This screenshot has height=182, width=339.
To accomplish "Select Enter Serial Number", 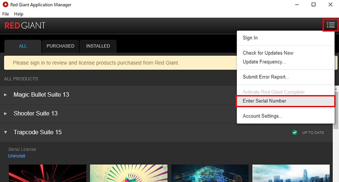I will pos(264,101).
